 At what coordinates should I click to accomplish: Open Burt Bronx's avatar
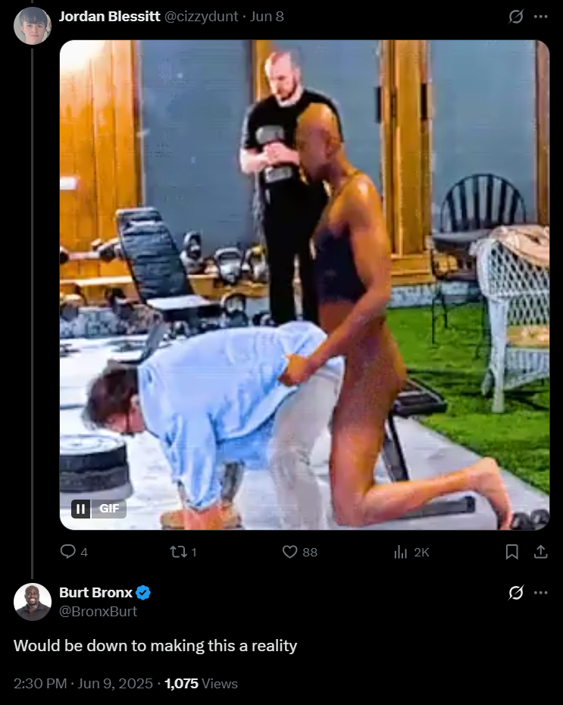click(x=33, y=602)
